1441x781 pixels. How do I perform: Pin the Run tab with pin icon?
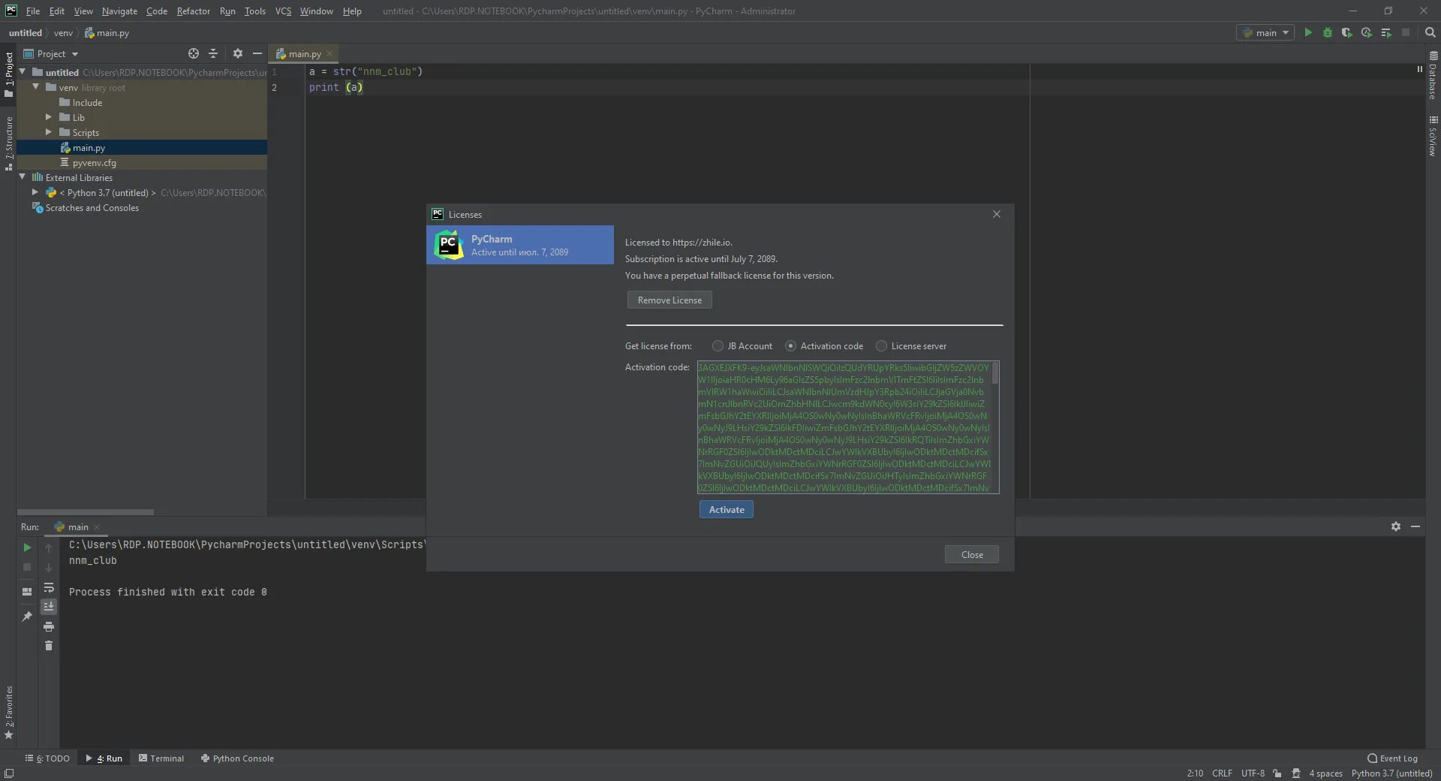[x=27, y=616]
